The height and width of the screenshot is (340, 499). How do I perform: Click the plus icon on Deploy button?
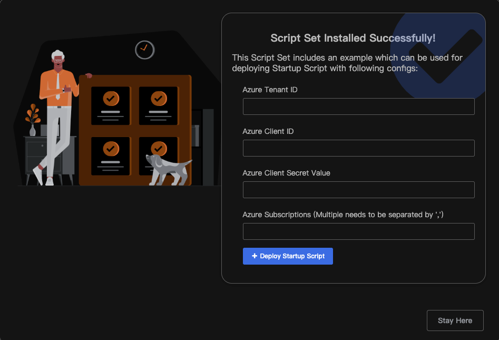(x=255, y=256)
